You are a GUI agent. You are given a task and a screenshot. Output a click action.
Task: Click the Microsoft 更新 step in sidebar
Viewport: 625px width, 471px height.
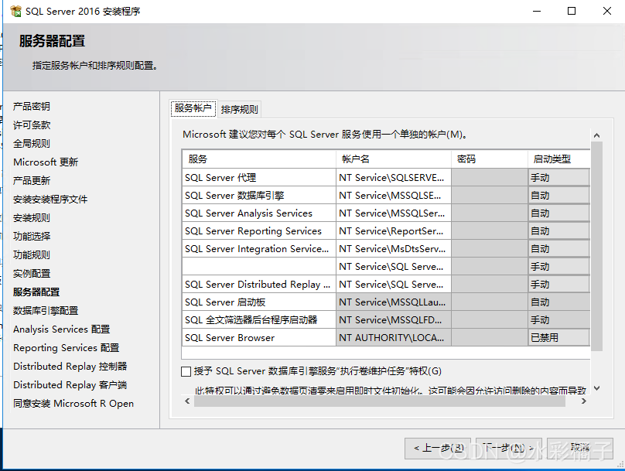pyautogui.click(x=46, y=162)
